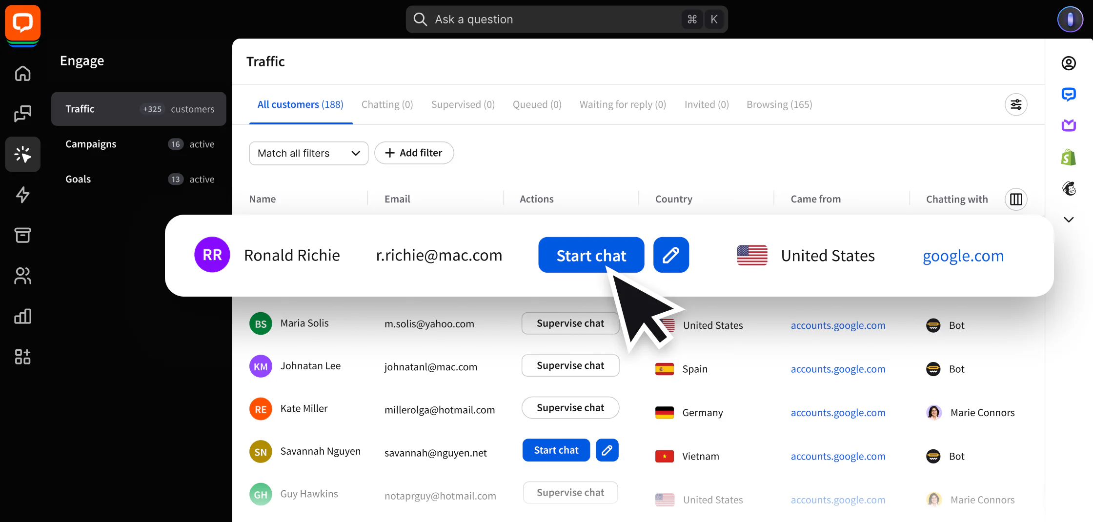Click the Ask a question search field
The height and width of the screenshot is (522, 1093).
click(x=566, y=19)
